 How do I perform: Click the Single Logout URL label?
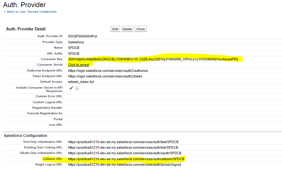coord(49,164)
